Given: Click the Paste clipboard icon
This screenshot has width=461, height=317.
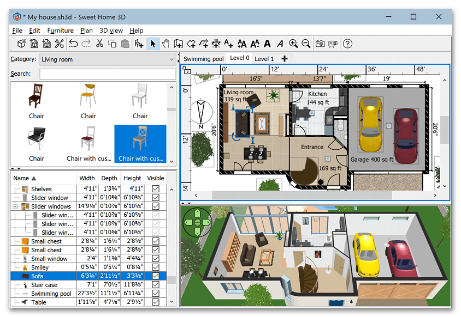Looking at the screenshot, I should tap(125, 44).
